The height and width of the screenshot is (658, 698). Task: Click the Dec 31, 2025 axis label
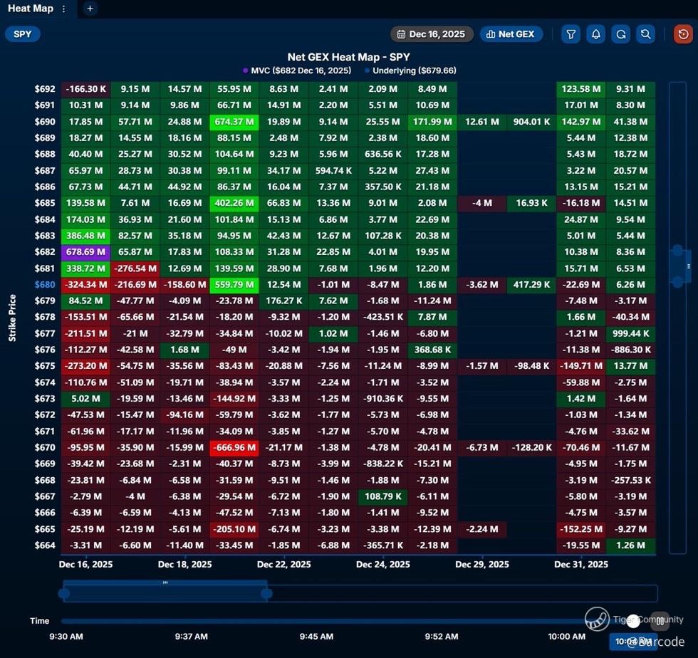click(x=581, y=565)
